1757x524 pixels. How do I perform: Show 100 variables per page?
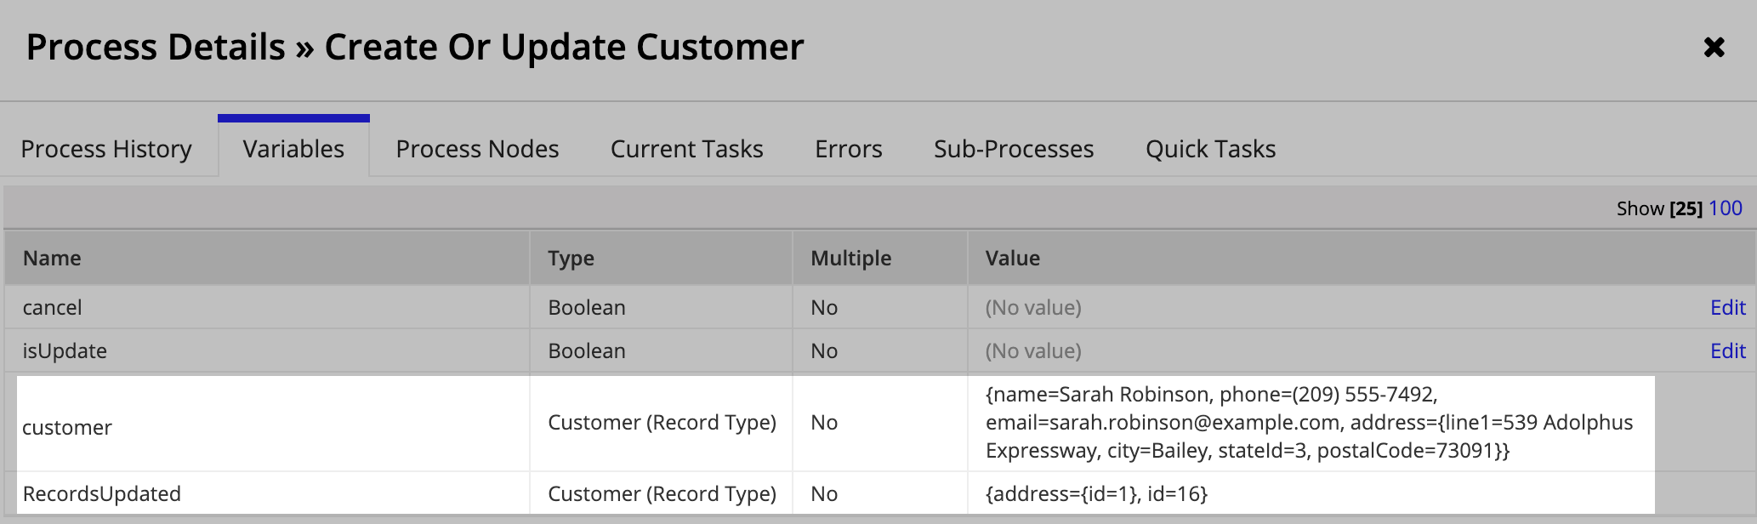[1726, 208]
